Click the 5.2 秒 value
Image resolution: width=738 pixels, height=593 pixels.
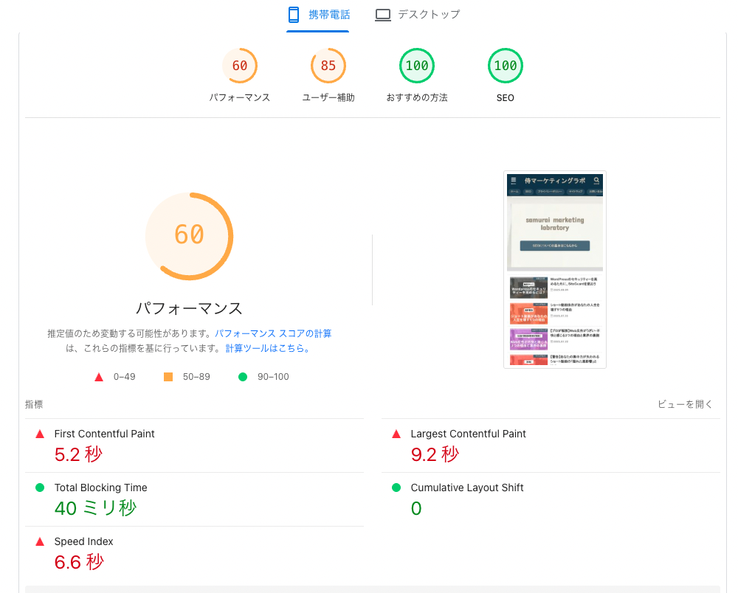pyautogui.click(x=78, y=454)
